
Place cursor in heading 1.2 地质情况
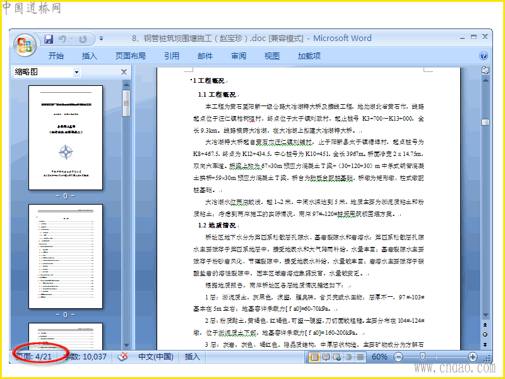pos(217,226)
